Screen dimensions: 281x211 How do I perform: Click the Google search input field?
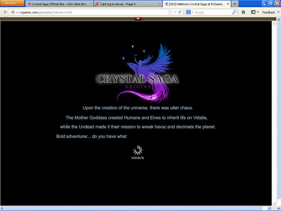click(x=212, y=12)
